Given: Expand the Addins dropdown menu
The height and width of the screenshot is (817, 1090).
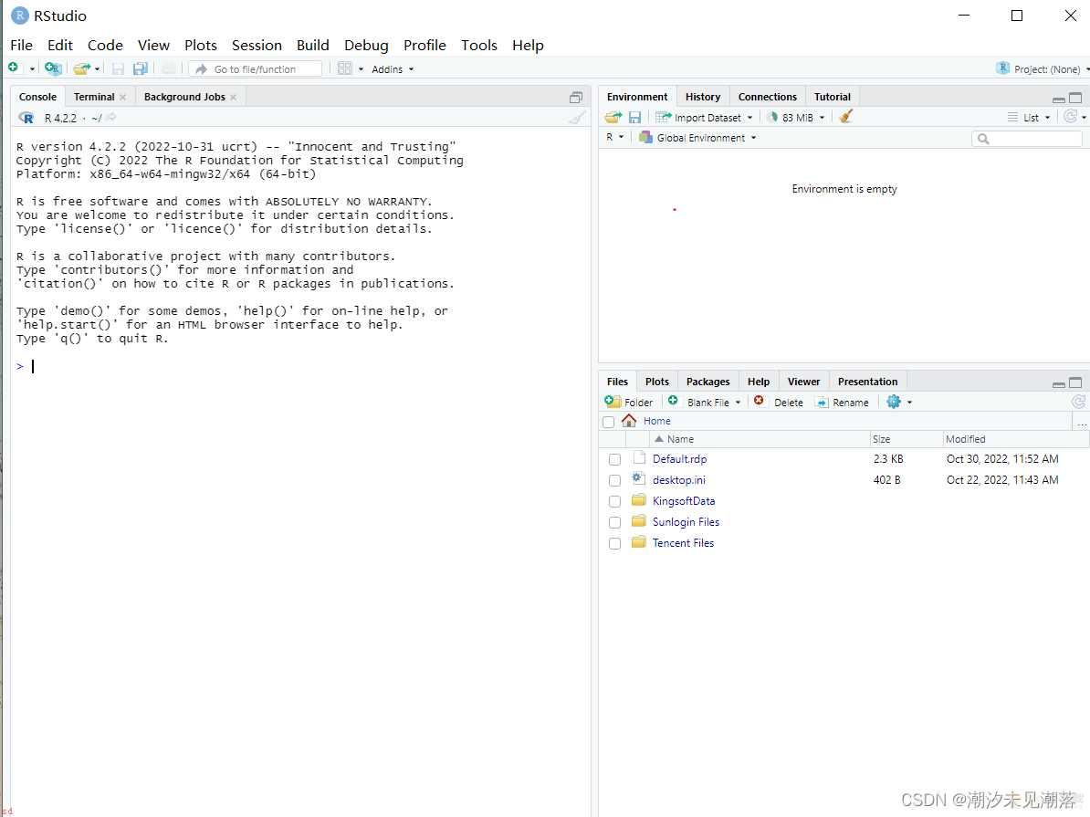Looking at the screenshot, I should 393,68.
